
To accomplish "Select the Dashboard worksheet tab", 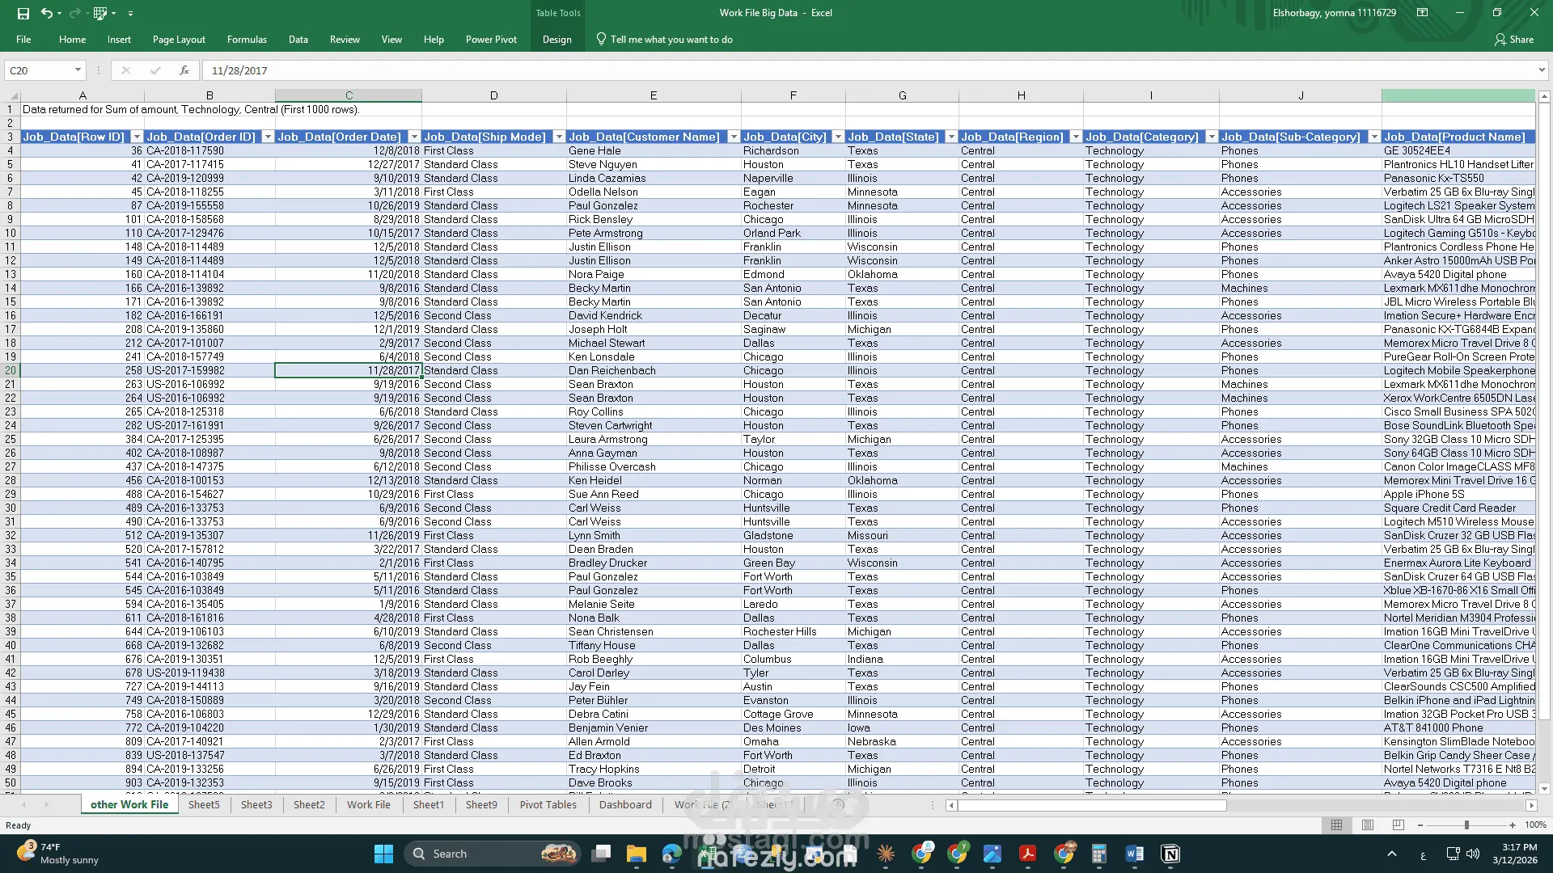I will click(625, 804).
